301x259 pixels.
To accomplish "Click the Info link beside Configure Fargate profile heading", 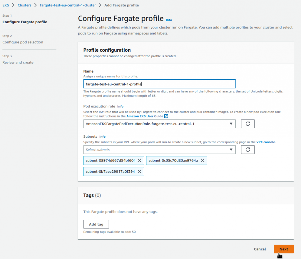I will [169, 20].
